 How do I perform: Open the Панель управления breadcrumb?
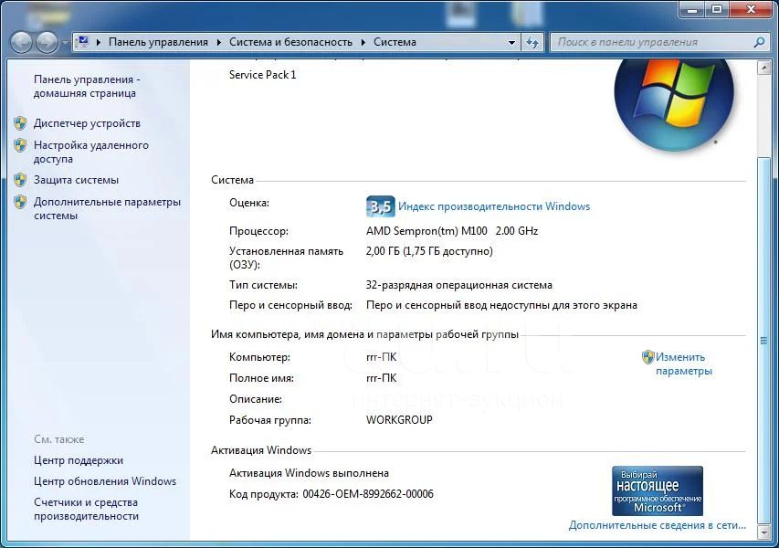point(158,42)
